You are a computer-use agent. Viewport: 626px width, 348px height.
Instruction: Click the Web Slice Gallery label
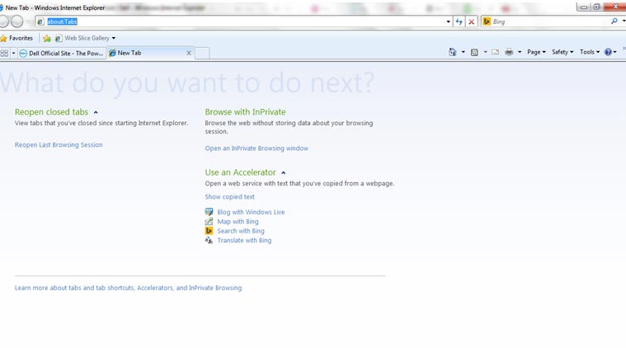pyautogui.click(x=87, y=38)
